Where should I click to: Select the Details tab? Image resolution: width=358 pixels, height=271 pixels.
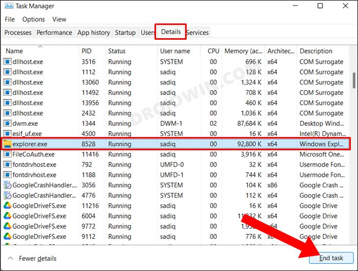171,32
